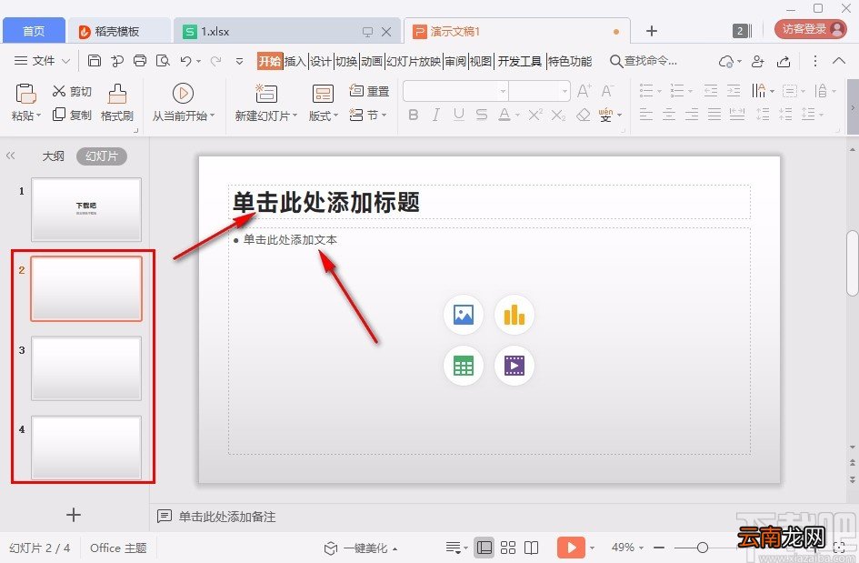Screen dimensions: 859x563
Task: Click the zoom out minus button
Action: coord(659,548)
